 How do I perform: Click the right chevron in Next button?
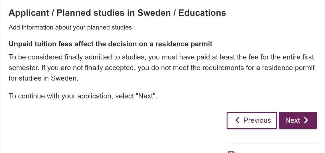[x=306, y=120]
